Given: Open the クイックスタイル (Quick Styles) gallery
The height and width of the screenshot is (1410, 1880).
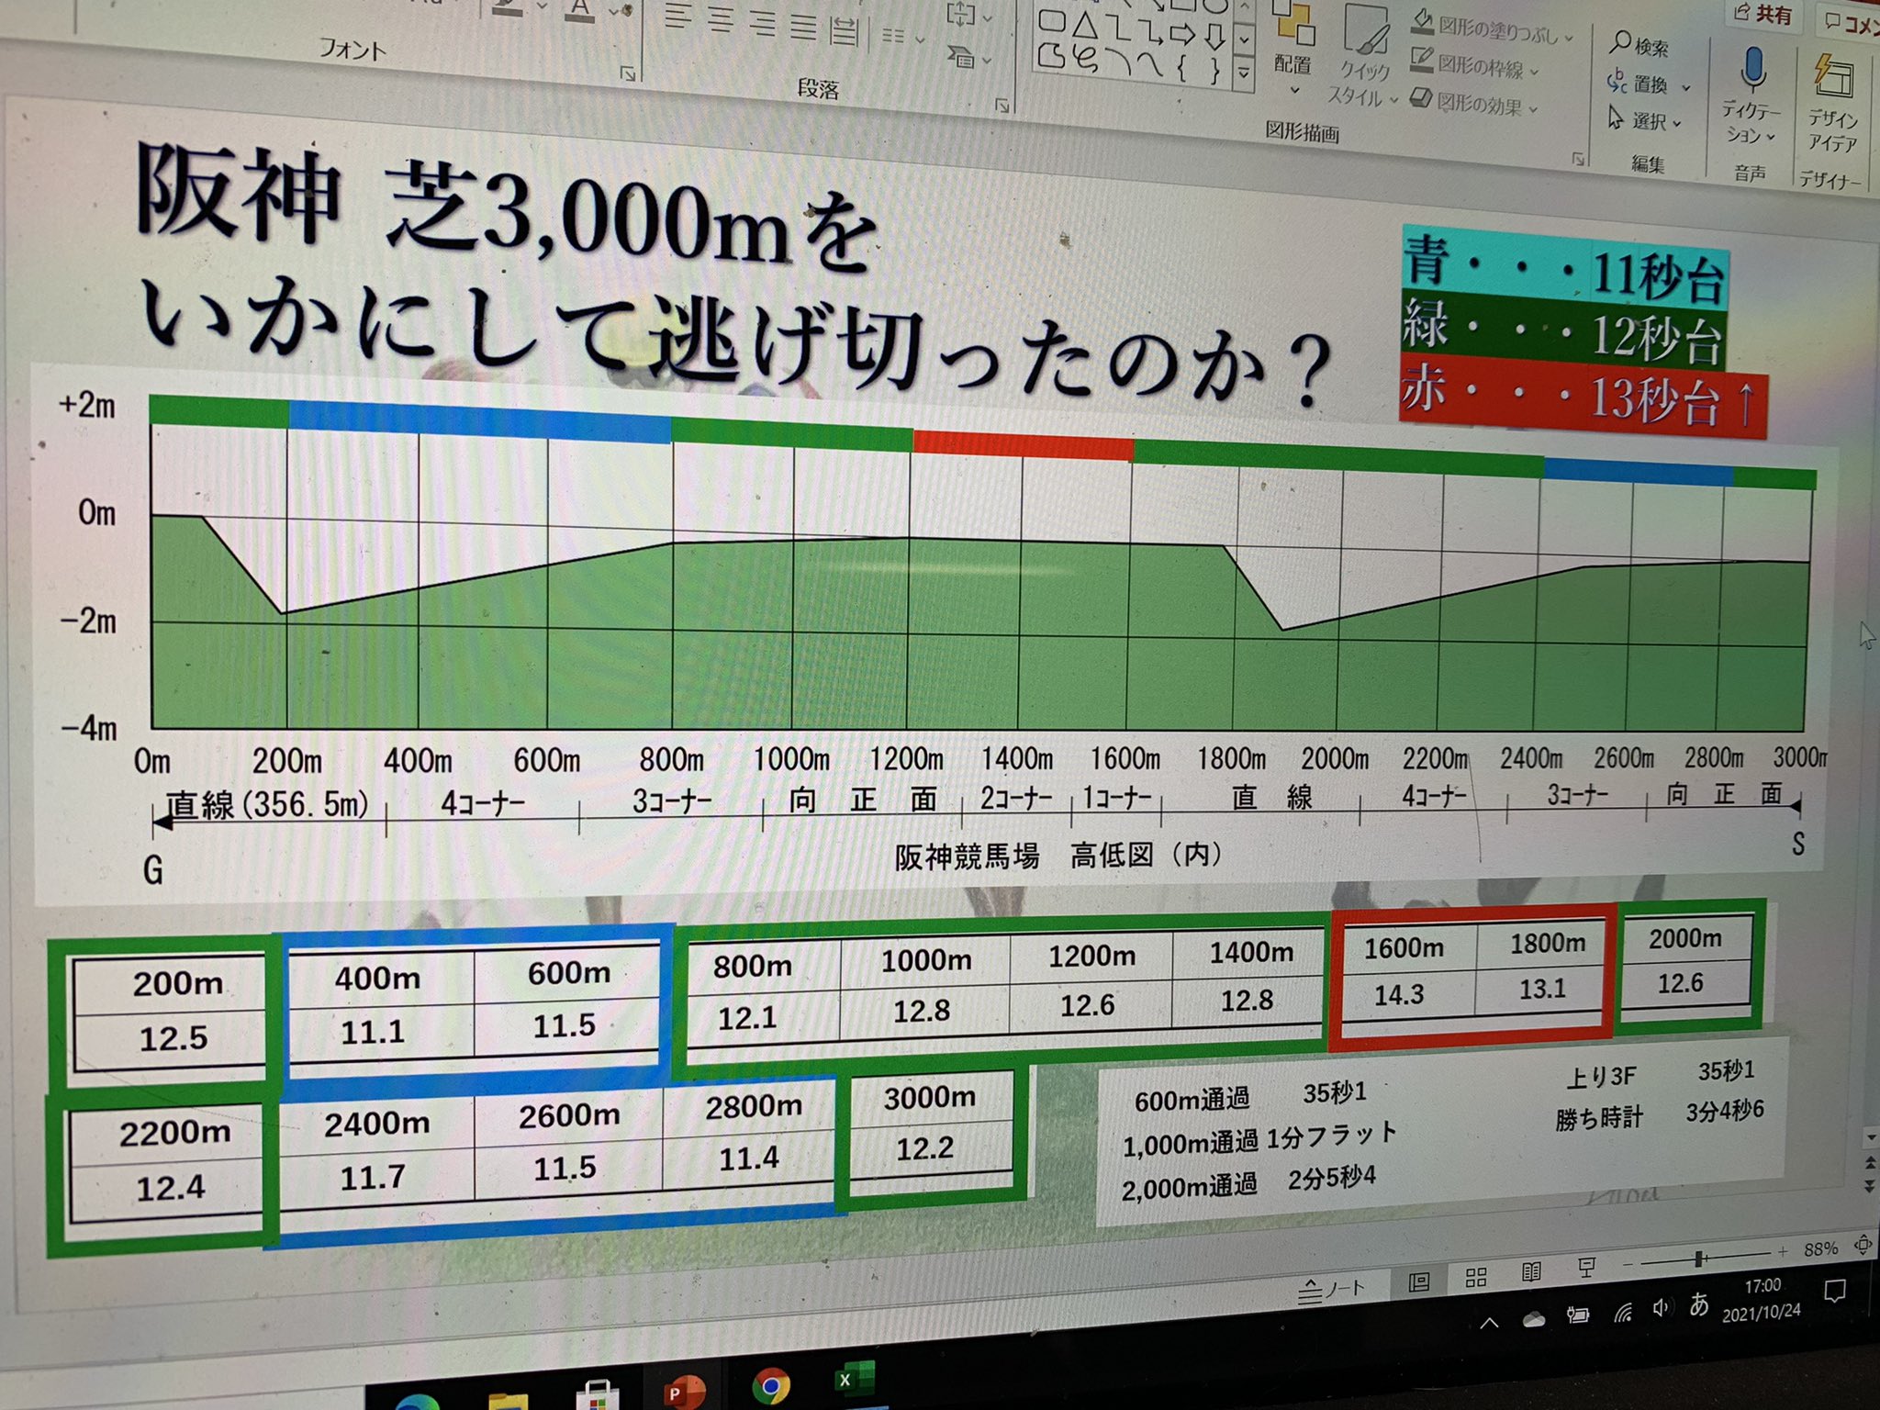Looking at the screenshot, I should tap(1364, 57).
